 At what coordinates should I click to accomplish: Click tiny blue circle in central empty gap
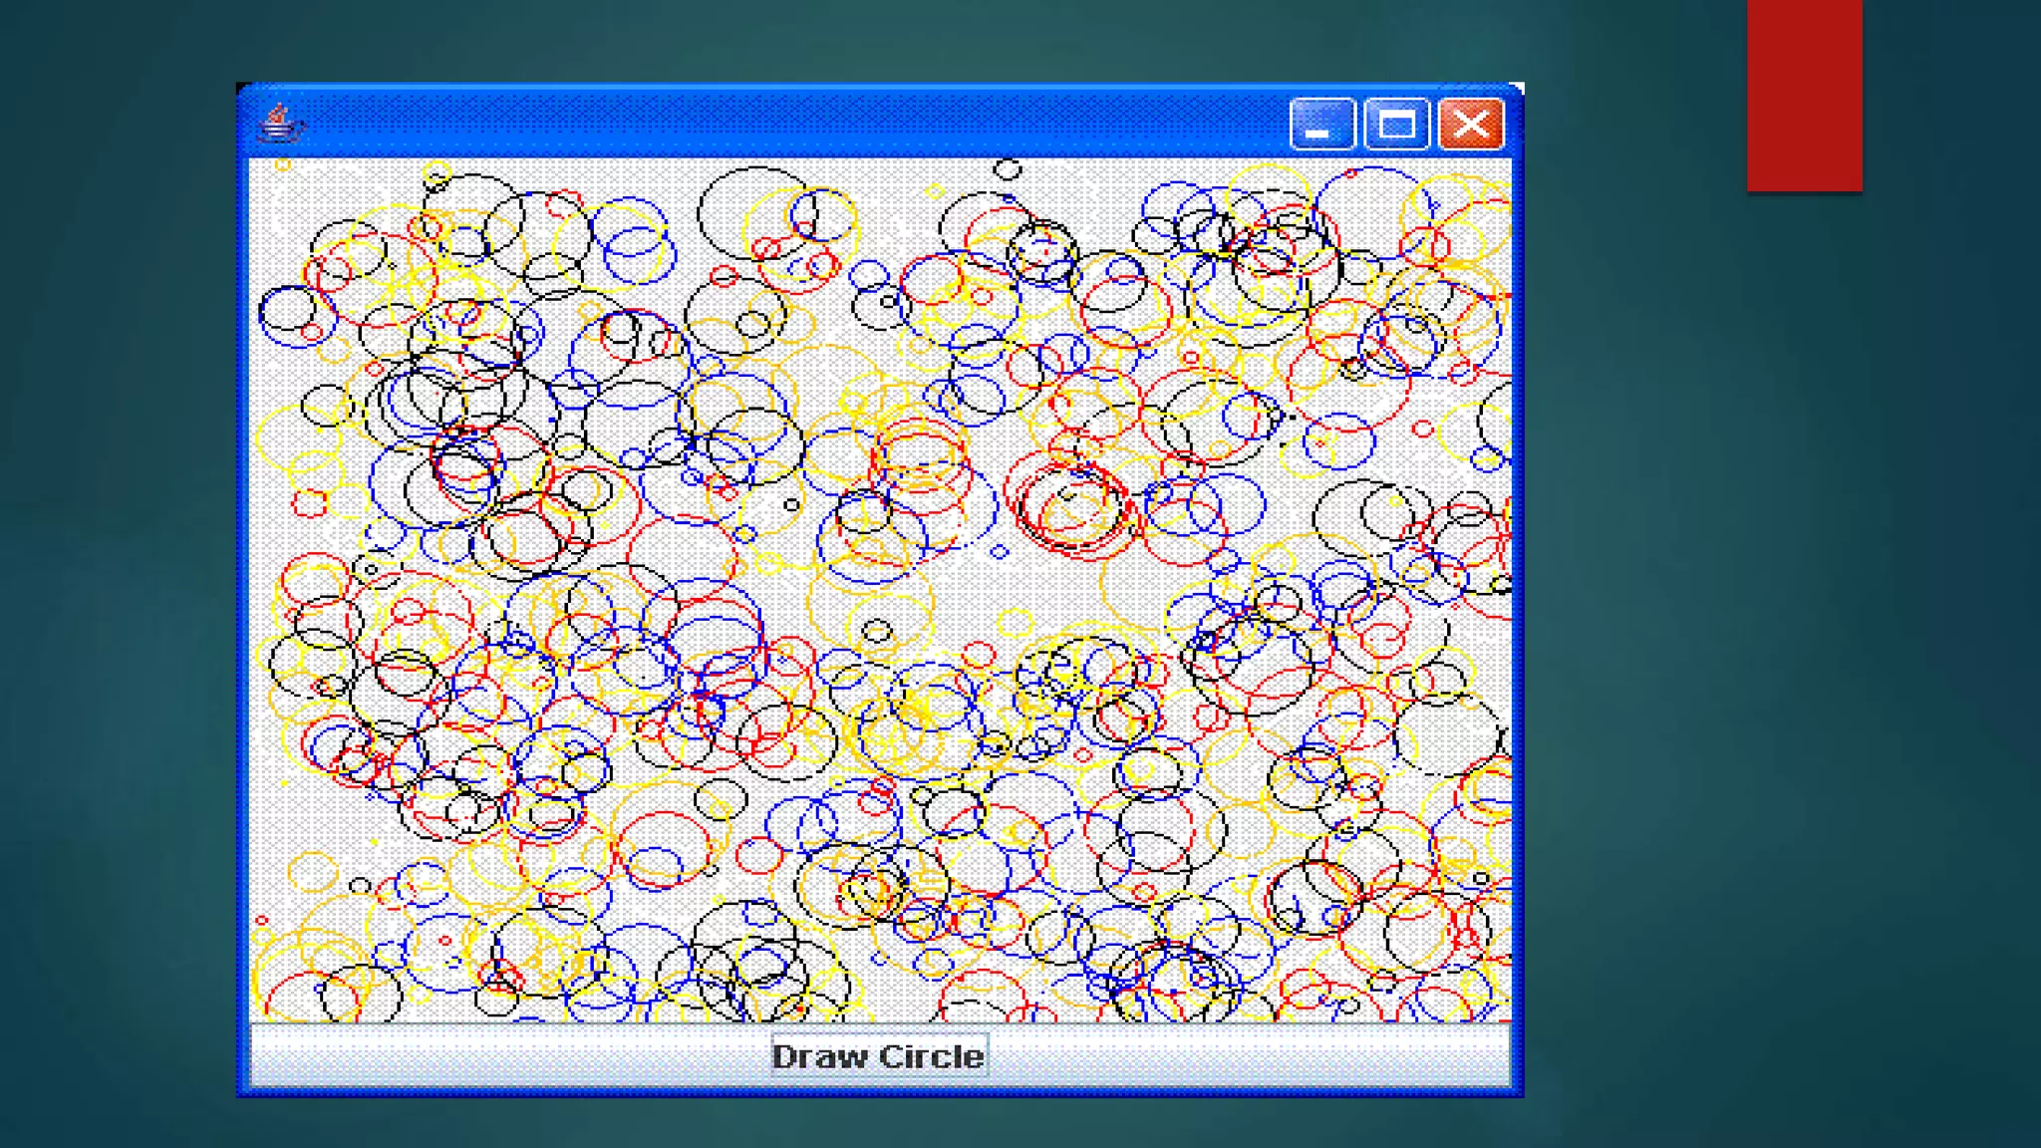pyautogui.click(x=1000, y=551)
